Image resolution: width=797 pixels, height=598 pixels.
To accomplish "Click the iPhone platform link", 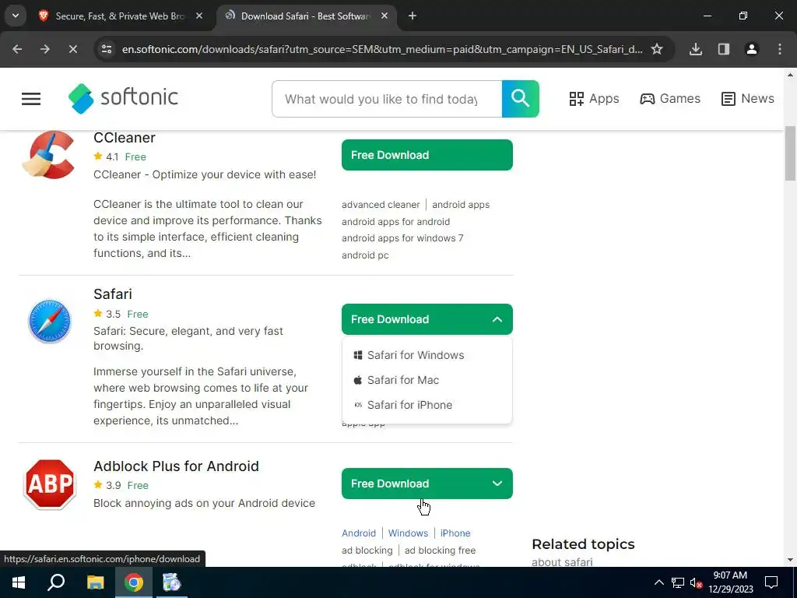I will pos(455,533).
